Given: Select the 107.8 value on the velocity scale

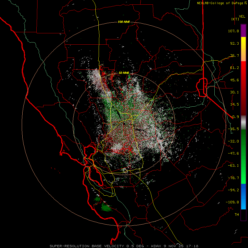Looking at the screenshot, I should pyautogui.click(x=233, y=31).
